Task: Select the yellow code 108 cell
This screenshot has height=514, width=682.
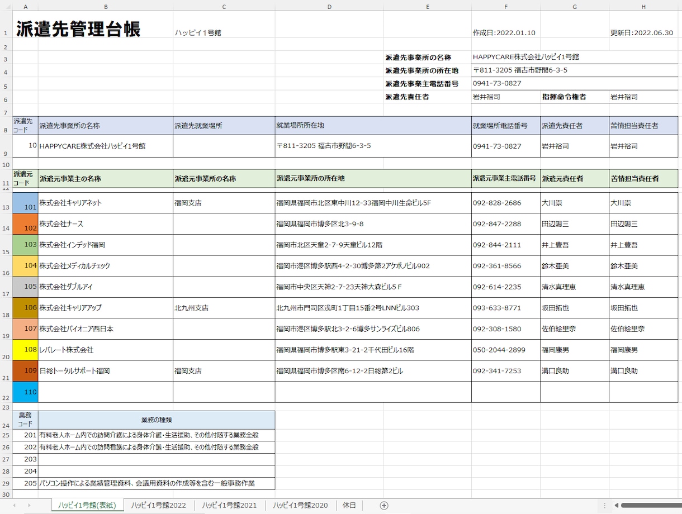Action: [x=26, y=350]
